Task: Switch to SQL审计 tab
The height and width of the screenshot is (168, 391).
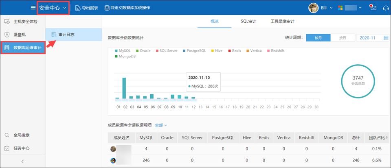Action: (248, 21)
